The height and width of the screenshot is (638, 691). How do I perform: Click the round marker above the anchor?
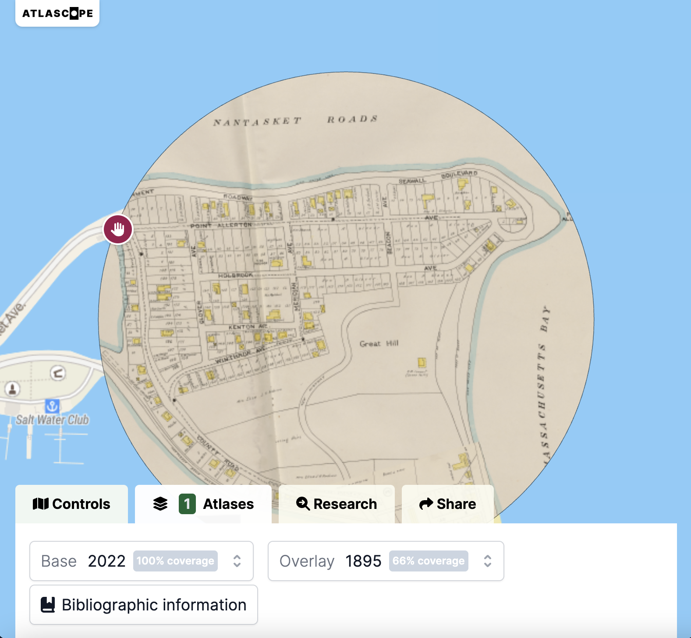tap(57, 373)
